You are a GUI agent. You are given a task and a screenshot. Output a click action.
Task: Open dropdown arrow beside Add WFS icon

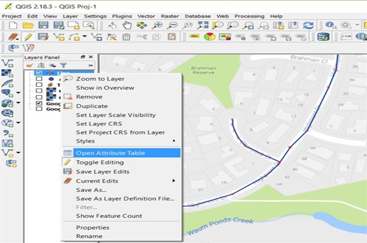(x=18, y=123)
